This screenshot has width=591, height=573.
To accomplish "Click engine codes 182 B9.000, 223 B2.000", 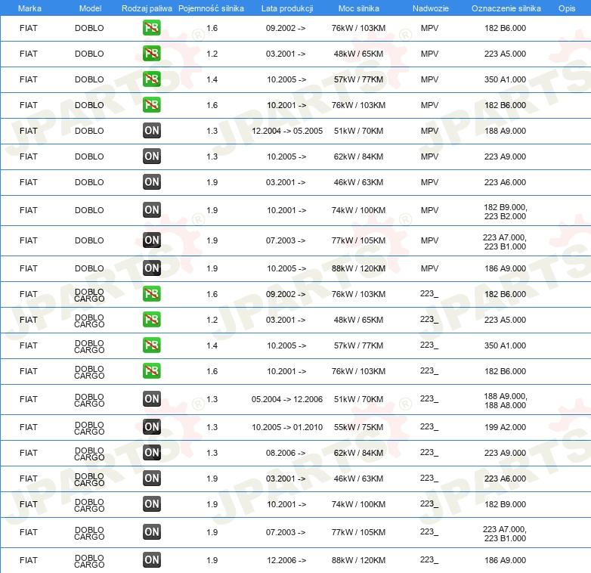I will (505, 212).
